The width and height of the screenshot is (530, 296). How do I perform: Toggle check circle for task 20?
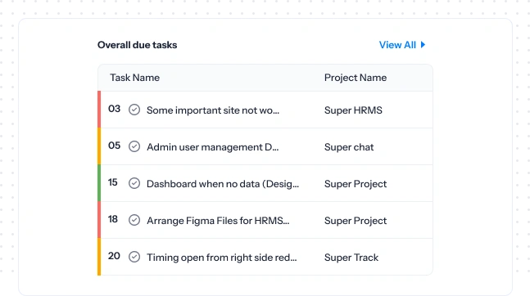coord(134,257)
